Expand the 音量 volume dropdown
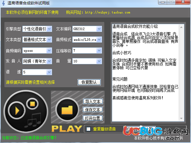The width and height of the screenshot is (191, 143). click(x=99, y=61)
